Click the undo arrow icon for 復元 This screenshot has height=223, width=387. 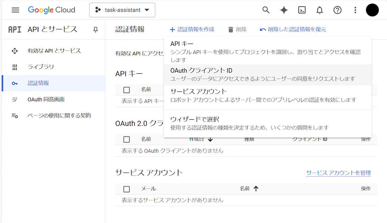[263, 30]
